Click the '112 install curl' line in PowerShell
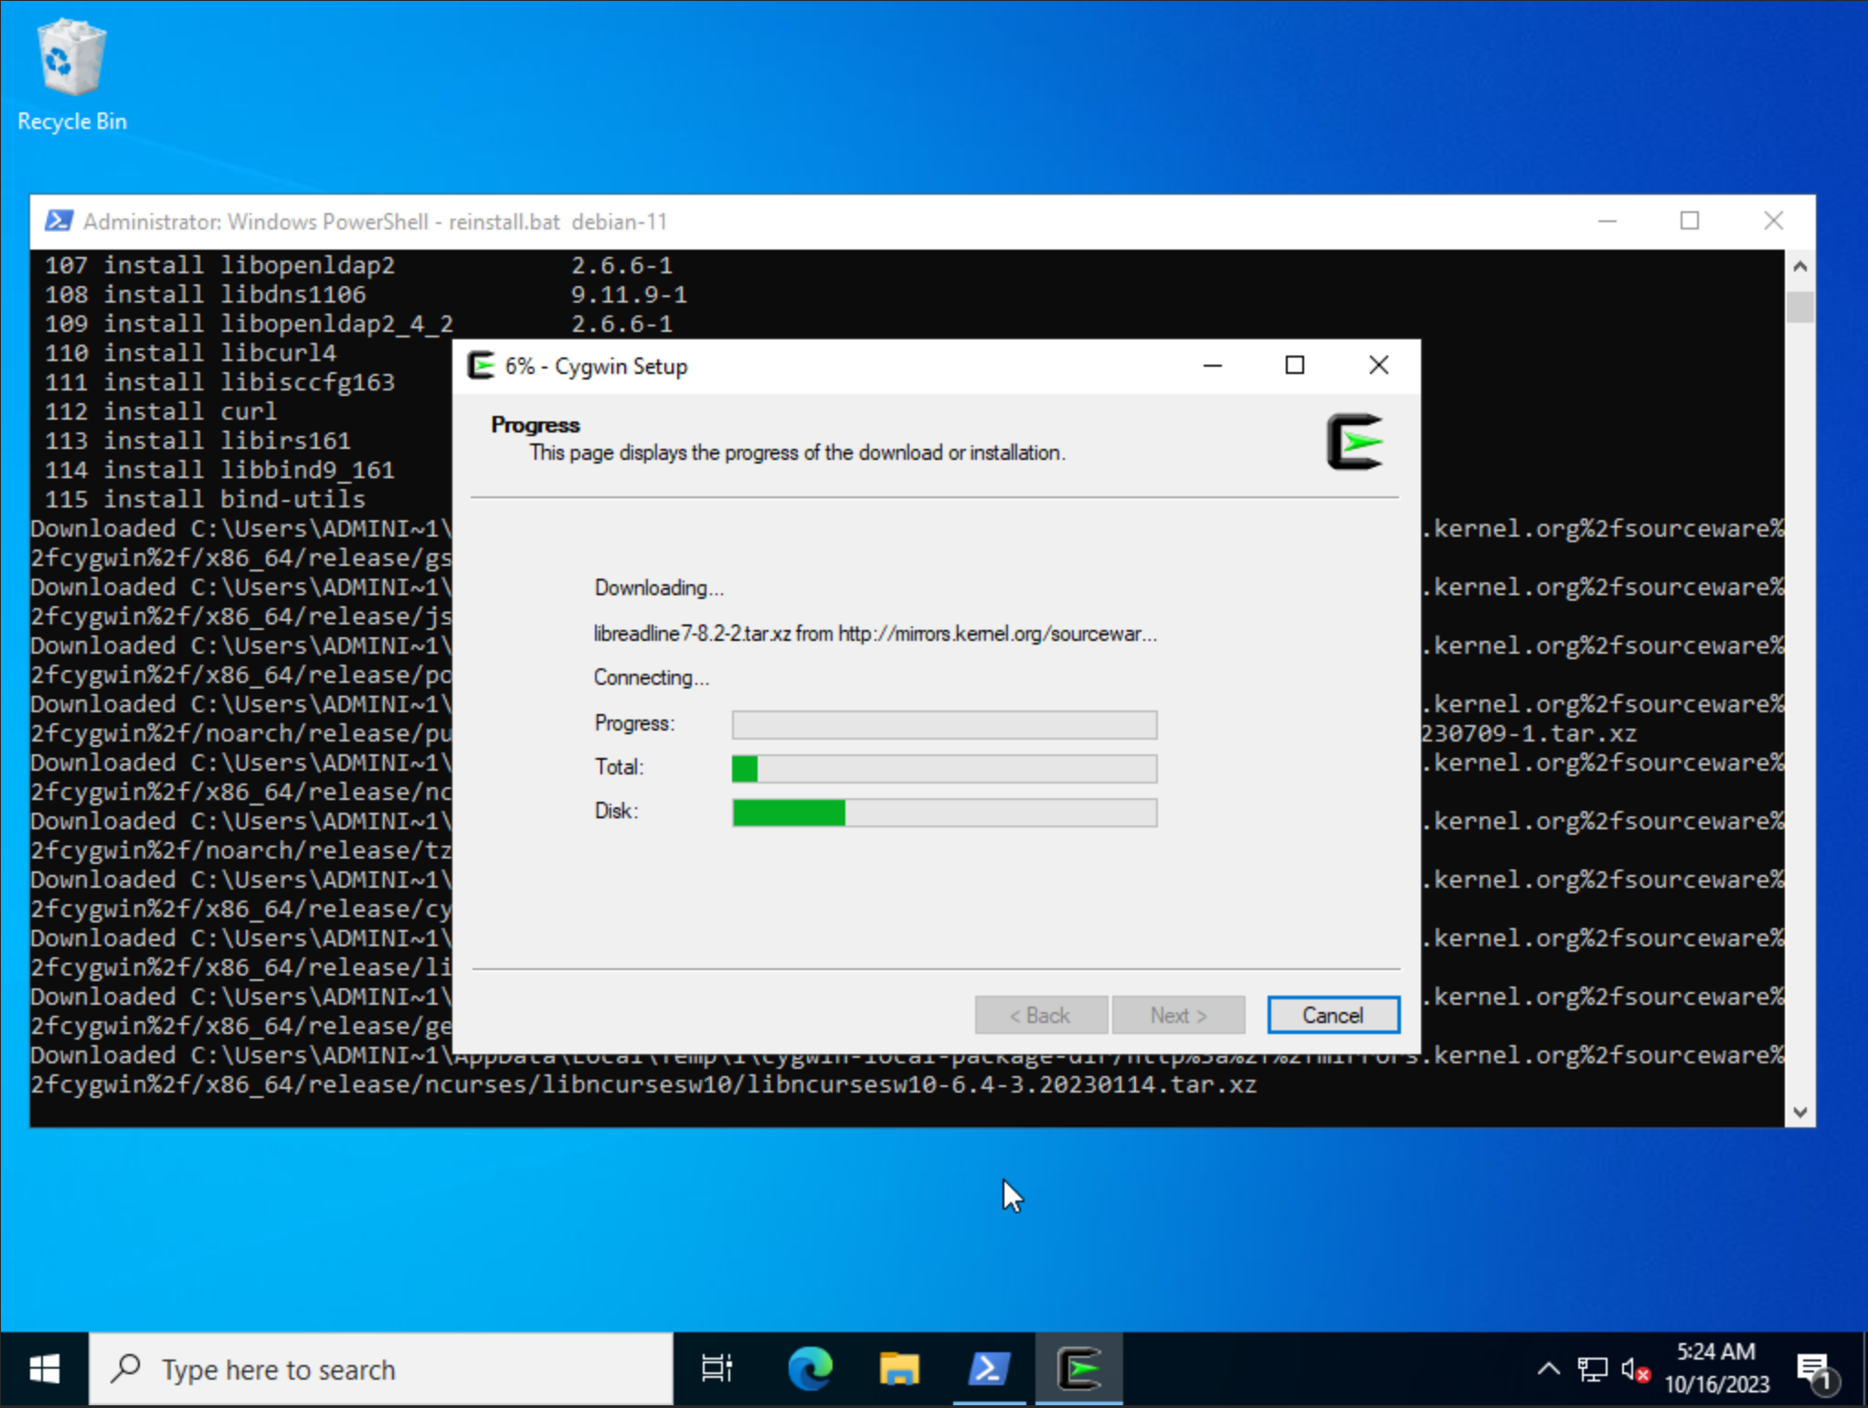 click(x=161, y=412)
